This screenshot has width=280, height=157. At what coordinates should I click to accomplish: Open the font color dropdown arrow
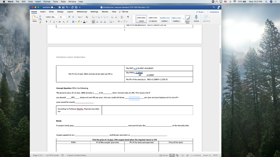click(x=87, y=22)
